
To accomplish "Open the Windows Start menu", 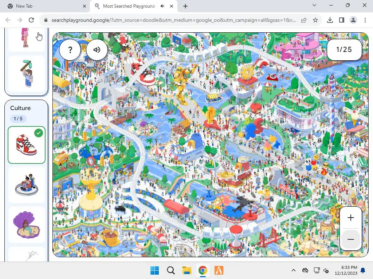I will click(154, 270).
